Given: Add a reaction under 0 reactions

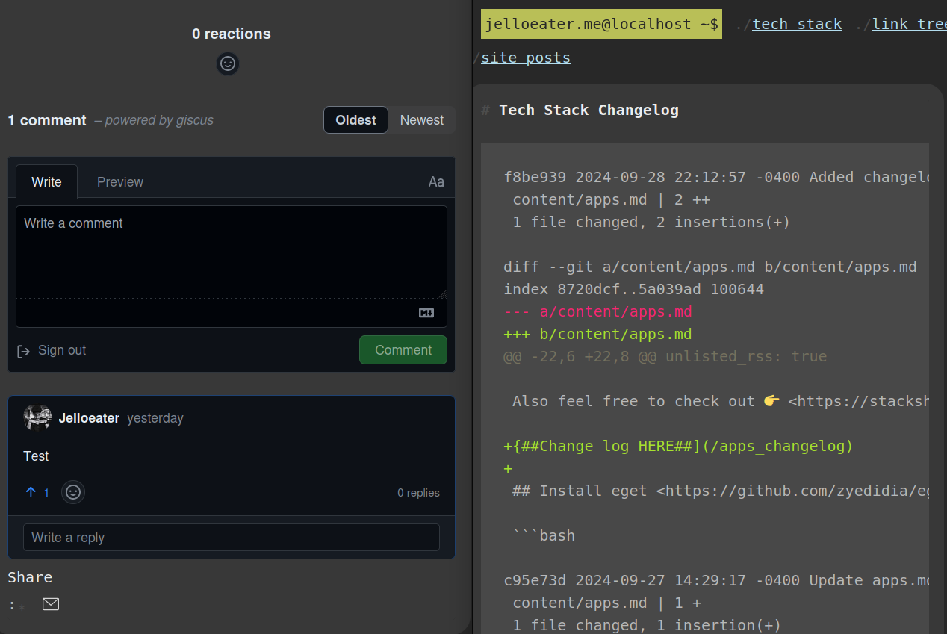Looking at the screenshot, I should (228, 63).
